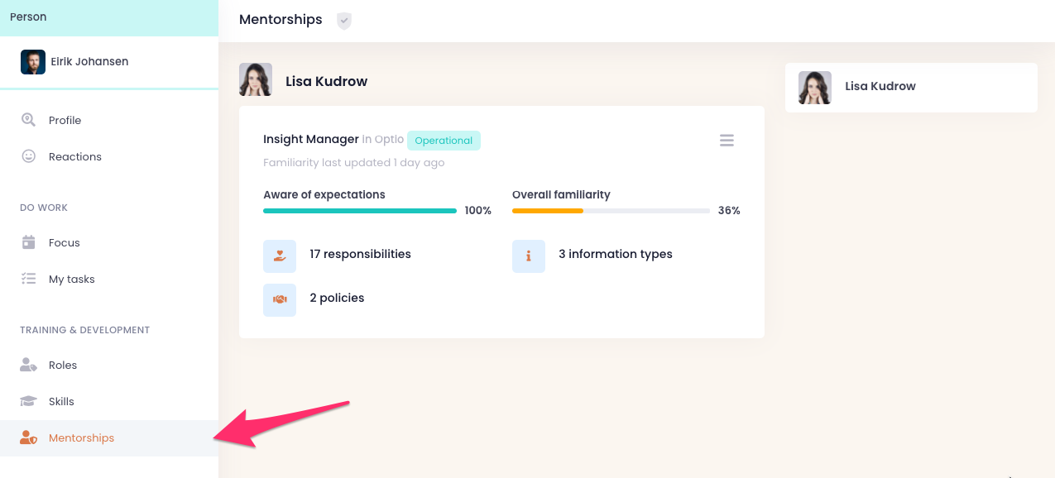Click the Operational status badge
Image resolution: width=1055 pixels, height=478 pixels.
[444, 141]
